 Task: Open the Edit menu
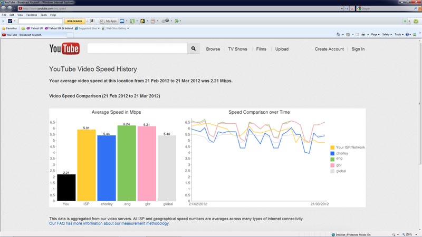12,15
